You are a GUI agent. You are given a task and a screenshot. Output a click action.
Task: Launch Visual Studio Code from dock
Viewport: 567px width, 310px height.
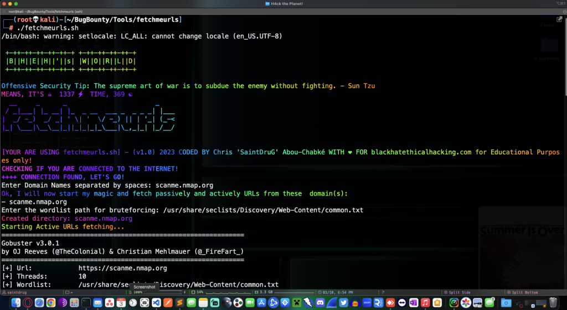coord(156,302)
